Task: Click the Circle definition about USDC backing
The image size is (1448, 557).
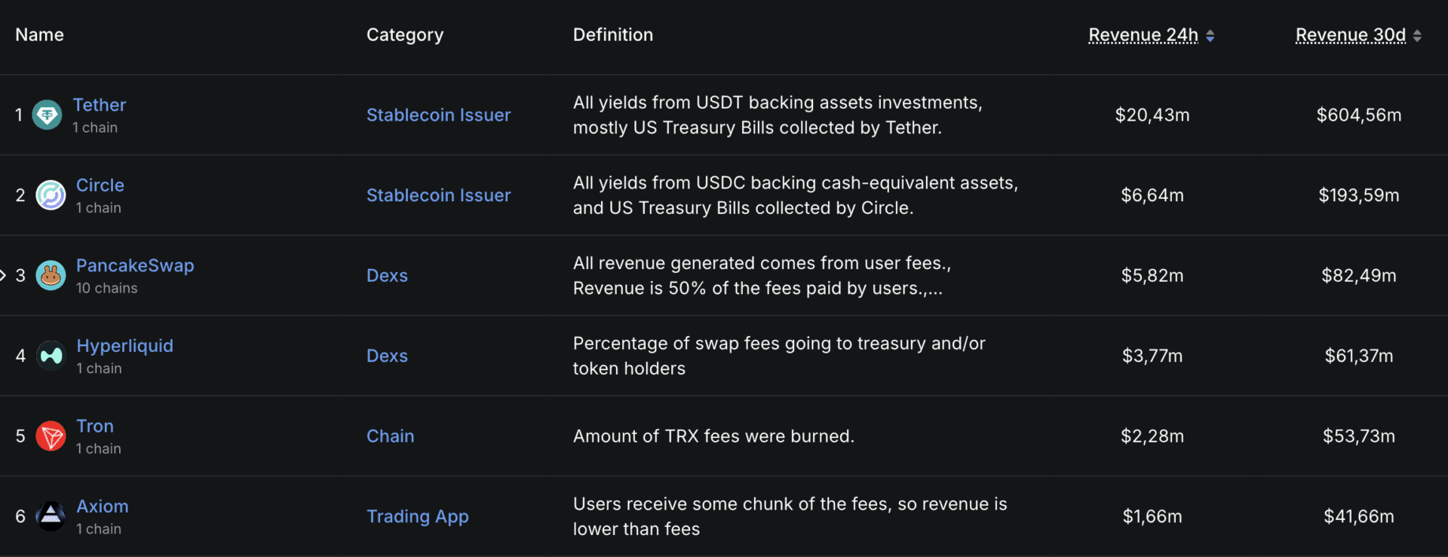Action: (x=796, y=195)
